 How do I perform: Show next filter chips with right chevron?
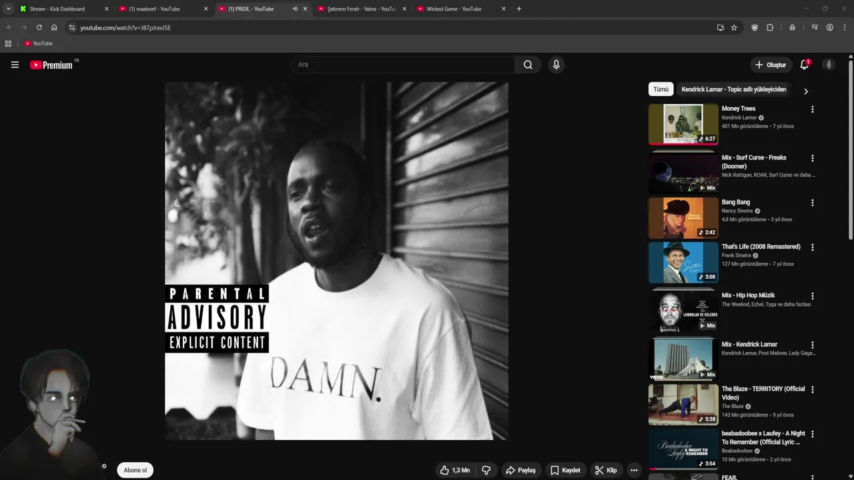coord(805,91)
